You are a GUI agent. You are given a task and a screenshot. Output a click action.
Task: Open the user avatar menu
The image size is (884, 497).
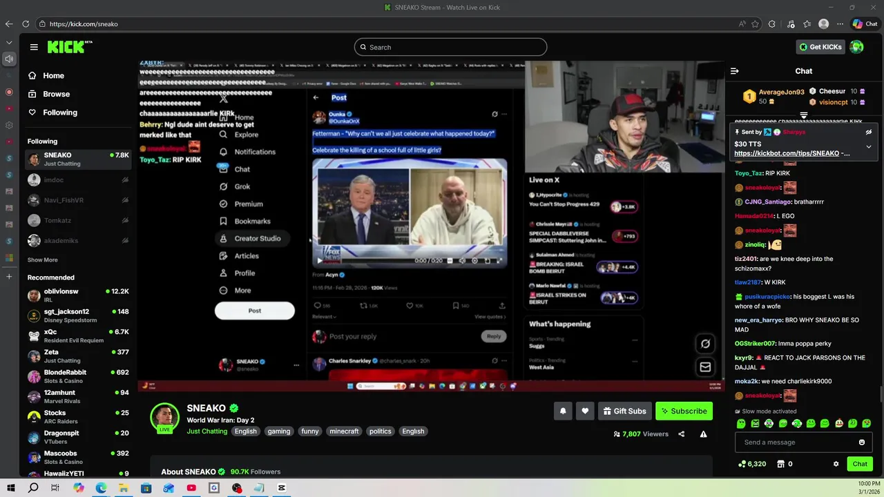tap(856, 47)
